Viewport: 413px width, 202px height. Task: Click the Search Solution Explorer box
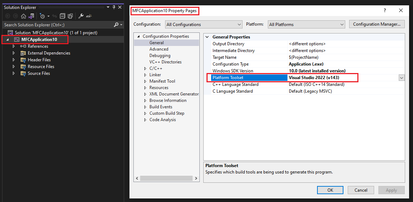point(58,25)
